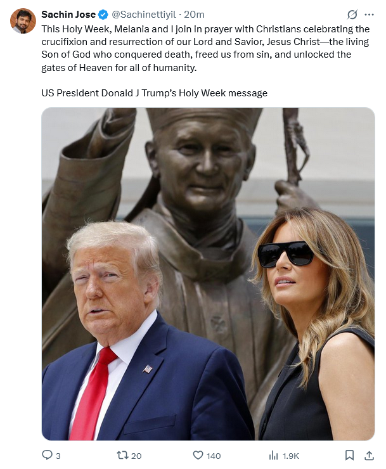The image size is (386, 469).
Task: Click the like count showing 140
Action: (x=214, y=456)
